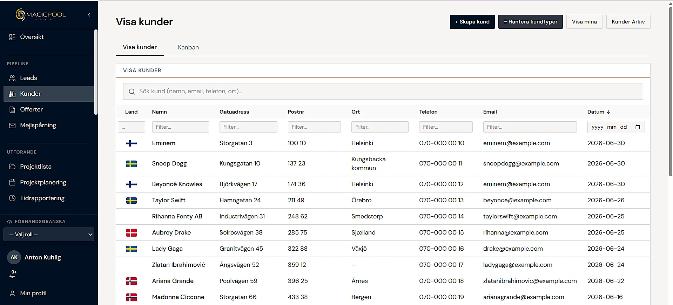Click the Danish flag beside Aubrey Drake
The height and width of the screenshot is (305, 673).
pyautogui.click(x=132, y=233)
